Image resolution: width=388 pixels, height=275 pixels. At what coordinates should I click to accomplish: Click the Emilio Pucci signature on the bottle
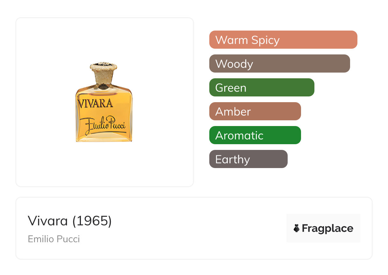pos(103,124)
